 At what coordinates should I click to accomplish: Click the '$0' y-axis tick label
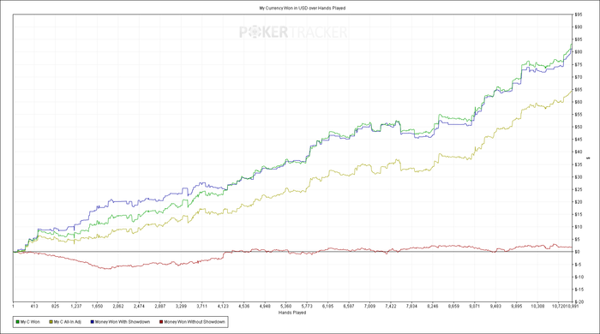coord(578,252)
